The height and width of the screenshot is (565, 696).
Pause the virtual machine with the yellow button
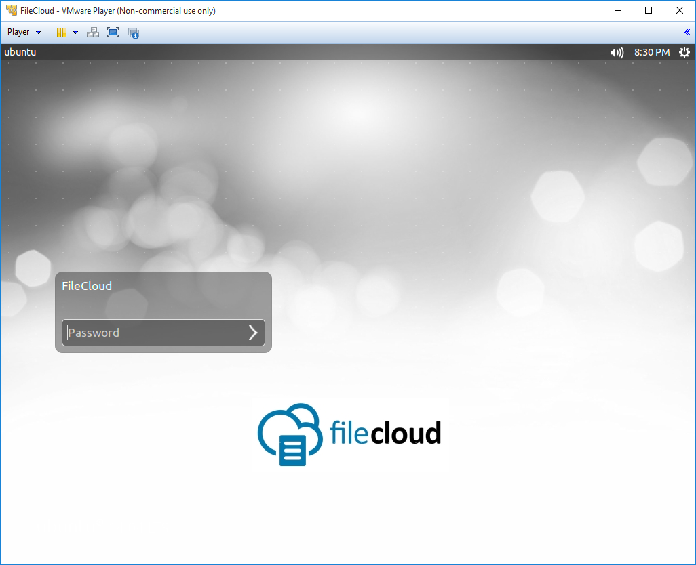[x=62, y=33]
